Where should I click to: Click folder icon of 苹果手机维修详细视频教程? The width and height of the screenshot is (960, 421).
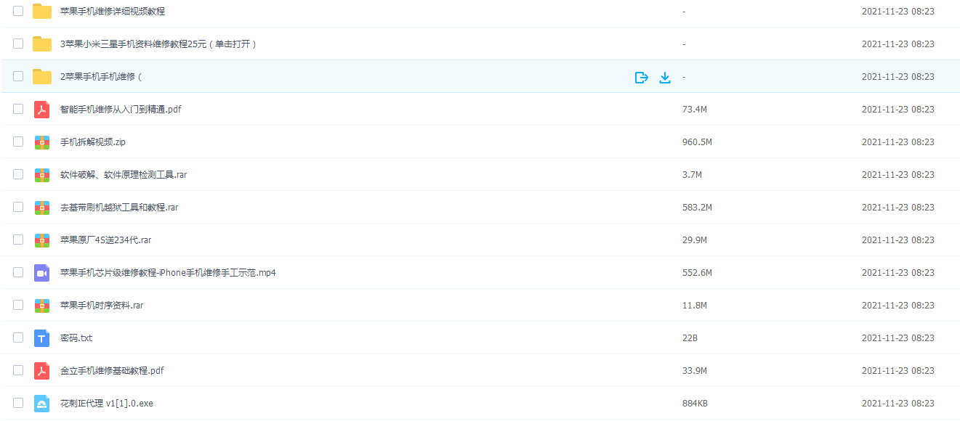[42, 12]
